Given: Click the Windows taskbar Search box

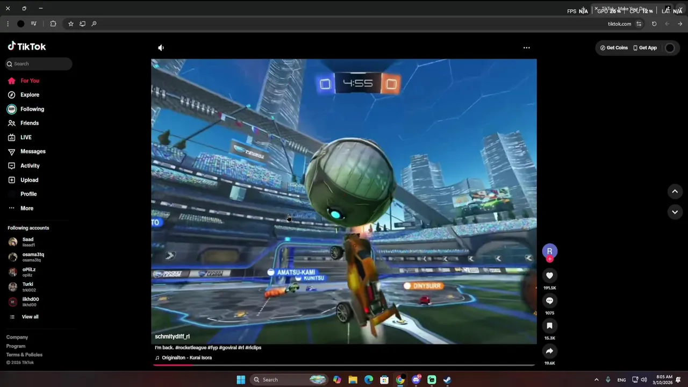Looking at the screenshot, I should point(290,380).
